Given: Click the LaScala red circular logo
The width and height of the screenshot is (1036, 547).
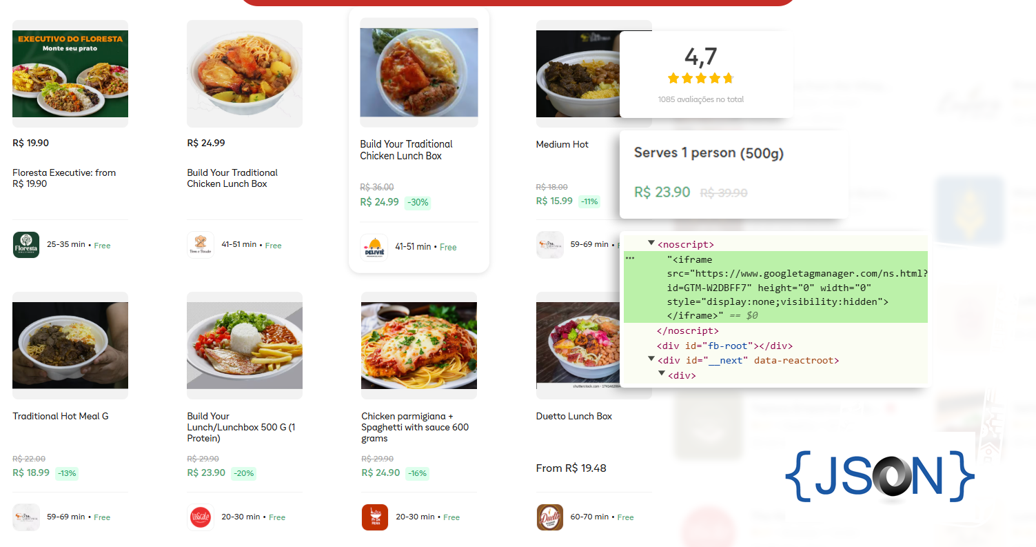Looking at the screenshot, I should point(201,517).
